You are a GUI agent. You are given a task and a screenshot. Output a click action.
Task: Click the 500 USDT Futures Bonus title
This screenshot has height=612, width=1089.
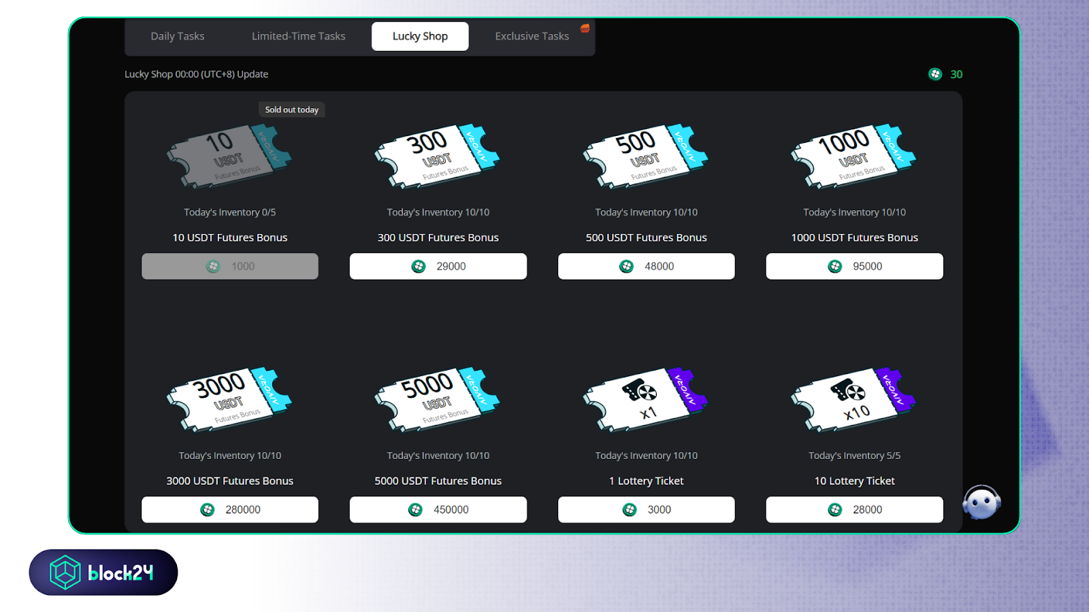coord(647,237)
